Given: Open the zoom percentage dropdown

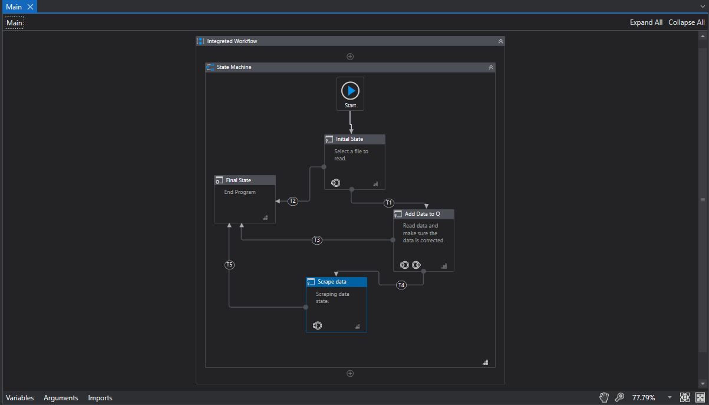Looking at the screenshot, I should [670, 397].
